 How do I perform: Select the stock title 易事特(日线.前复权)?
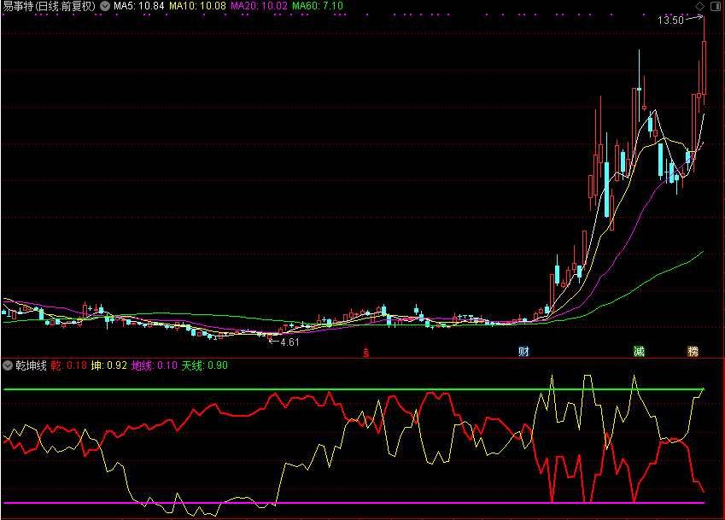click(x=50, y=6)
